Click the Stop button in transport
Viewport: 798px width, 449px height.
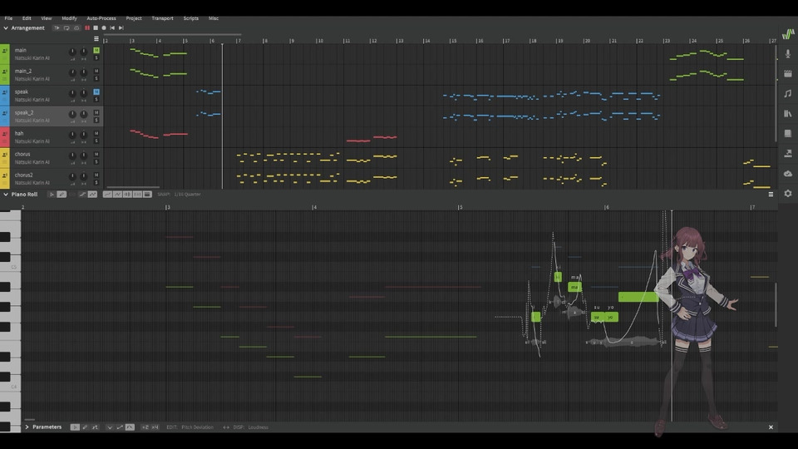point(96,27)
